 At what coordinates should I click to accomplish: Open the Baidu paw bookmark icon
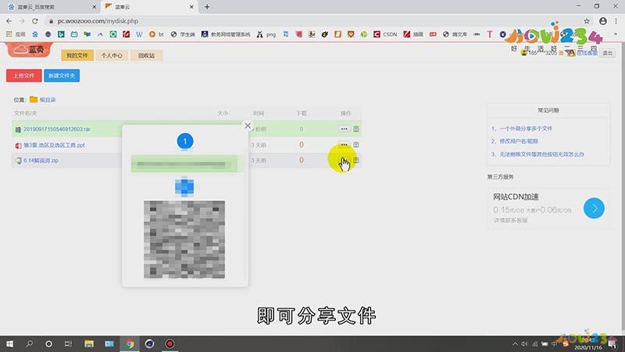(x=35, y=34)
